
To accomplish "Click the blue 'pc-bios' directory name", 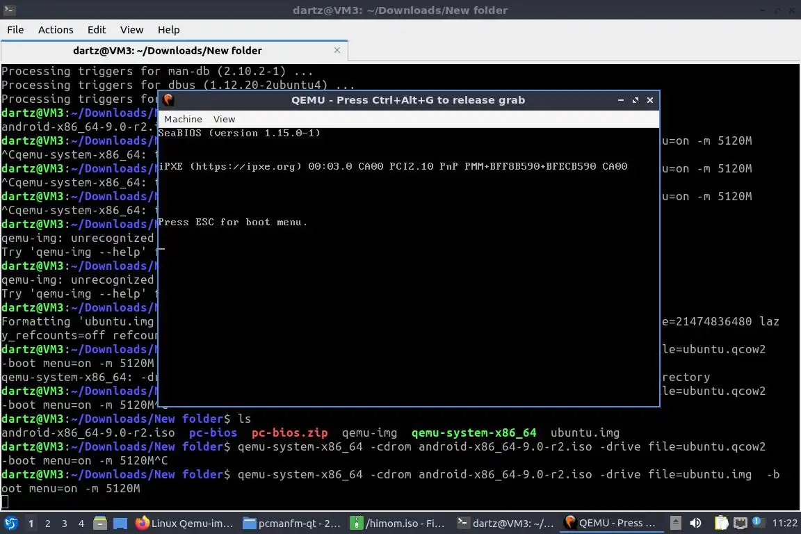I will coord(213,432).
